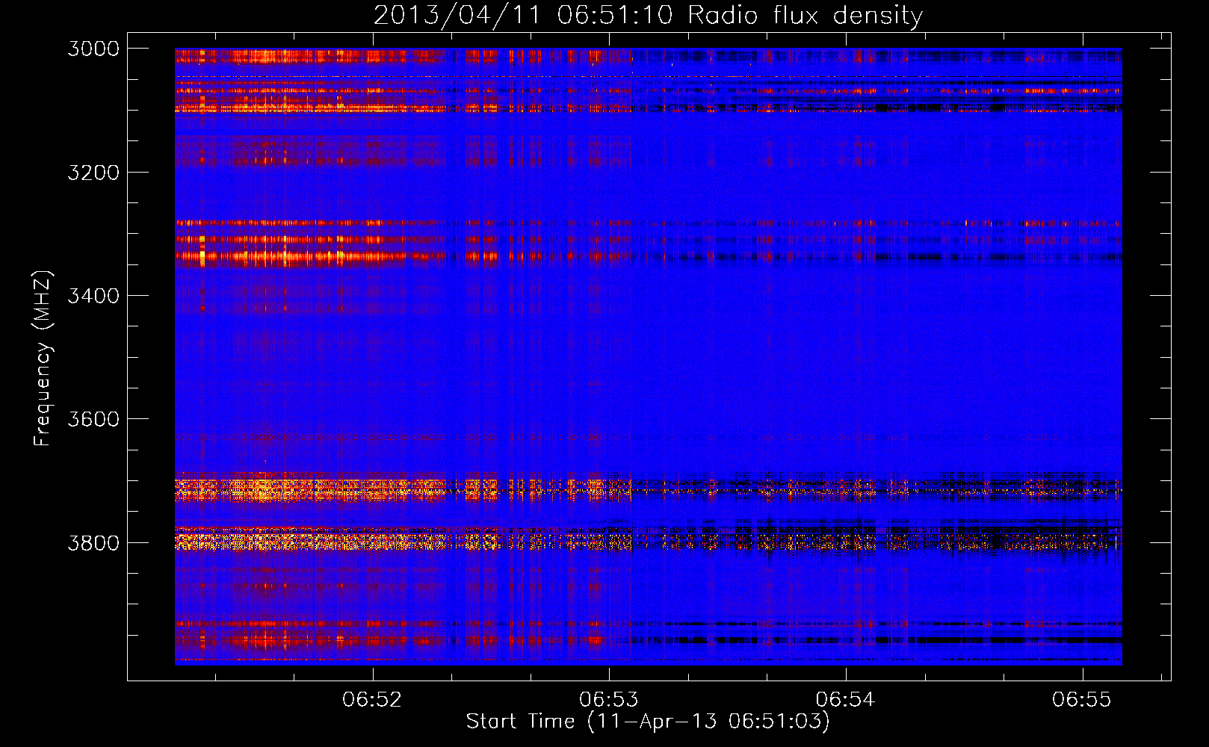
Task: Click the 06:55 time tick label
Action: [1082, 699]
